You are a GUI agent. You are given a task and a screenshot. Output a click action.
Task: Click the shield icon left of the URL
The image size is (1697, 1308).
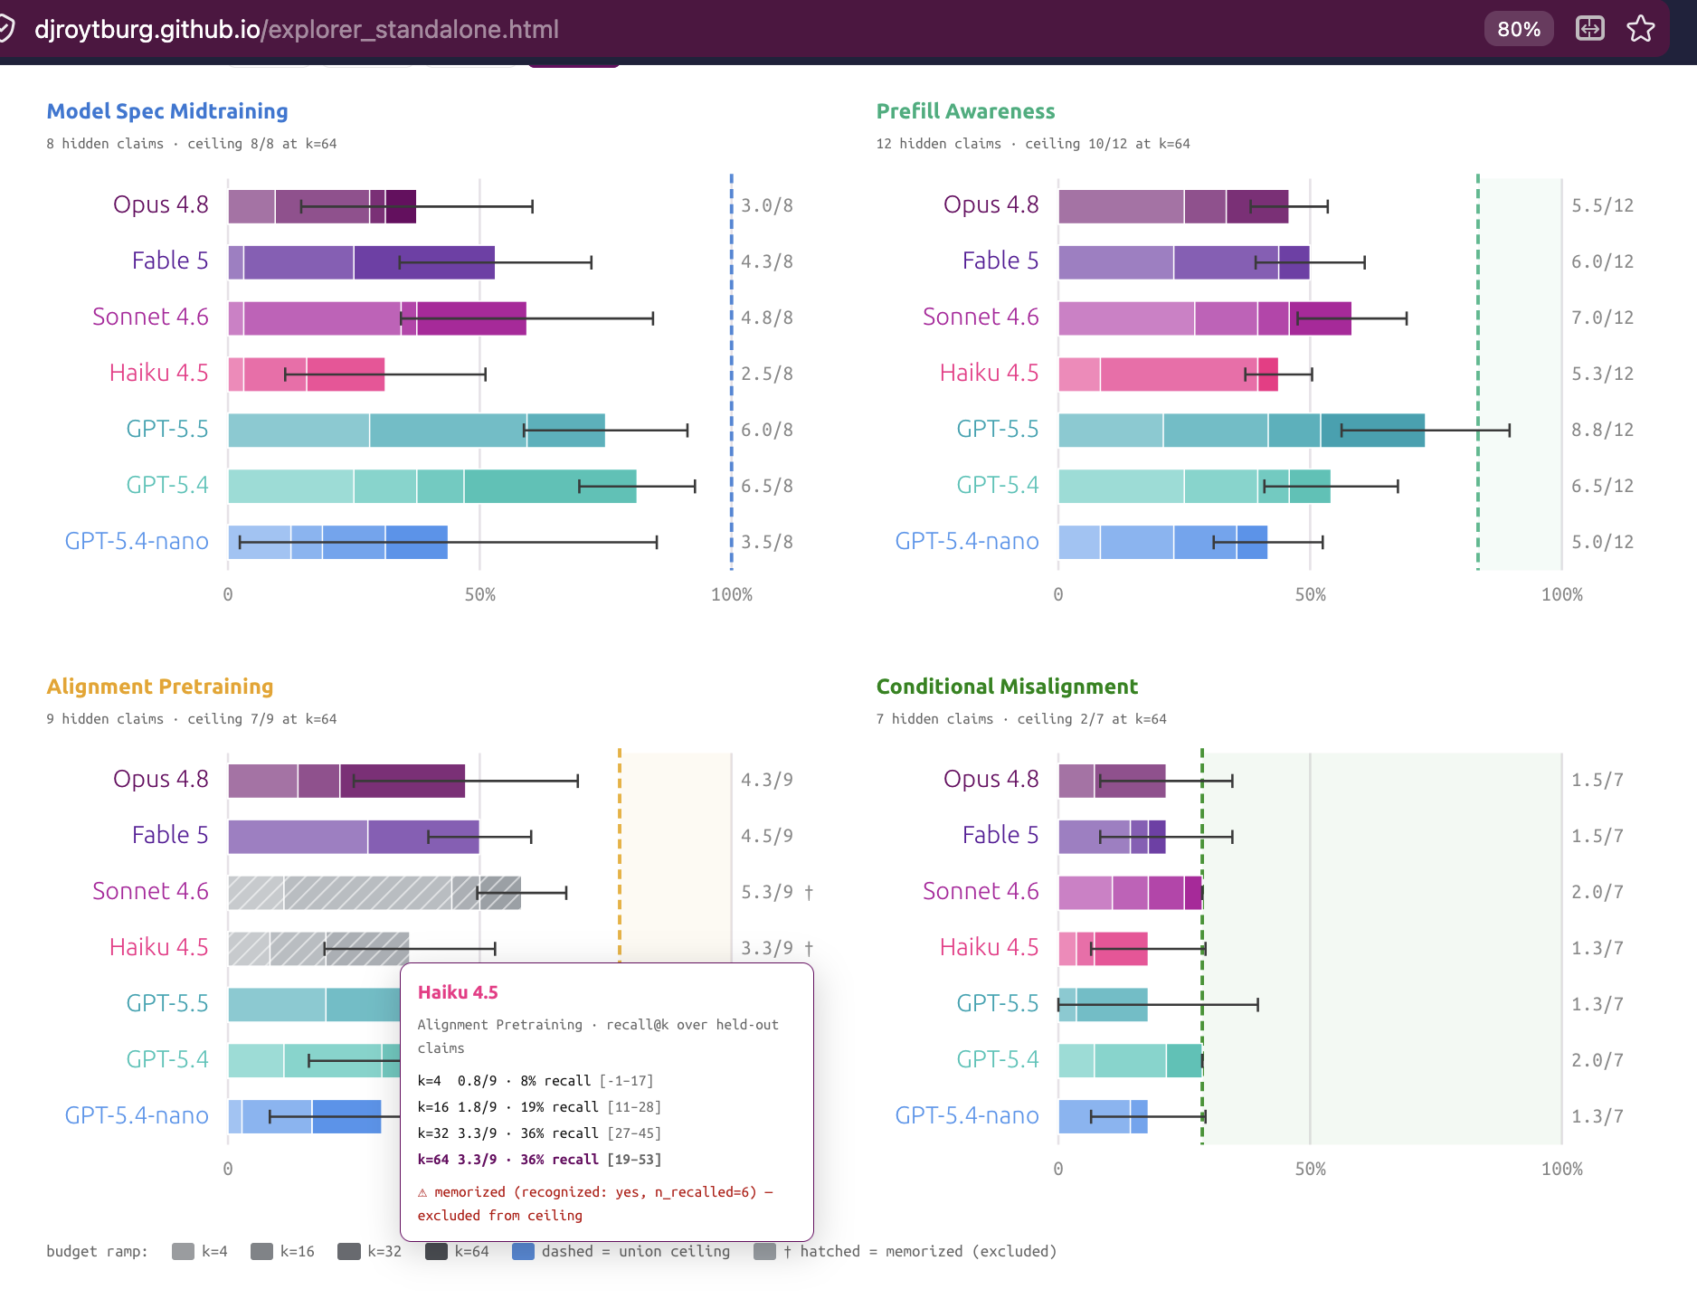click(x=6, y=29)
